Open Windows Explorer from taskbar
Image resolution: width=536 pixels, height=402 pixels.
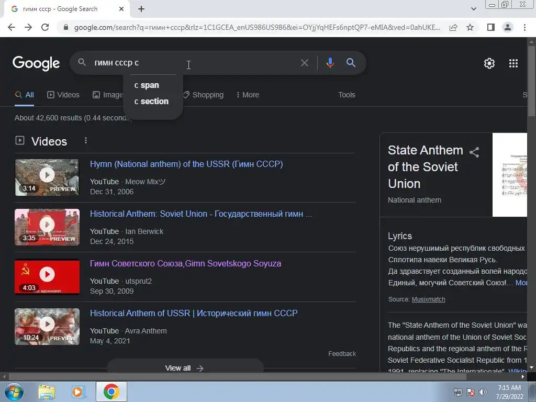point(47,392)
